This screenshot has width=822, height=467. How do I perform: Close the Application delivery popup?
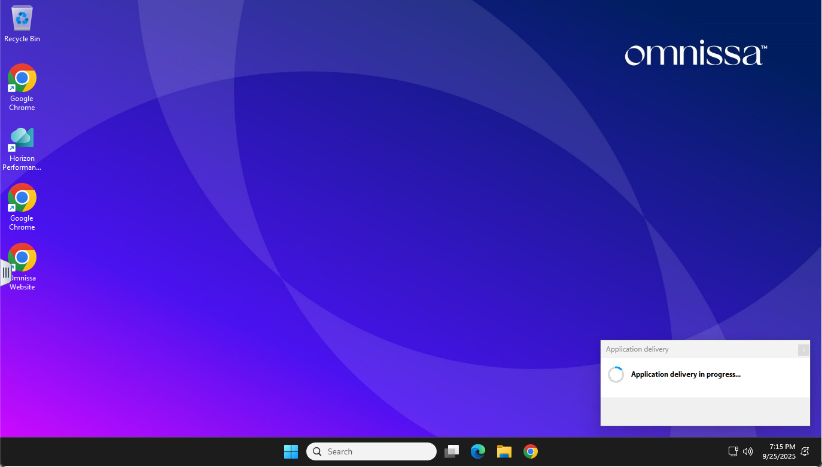(x=803, y=350)
